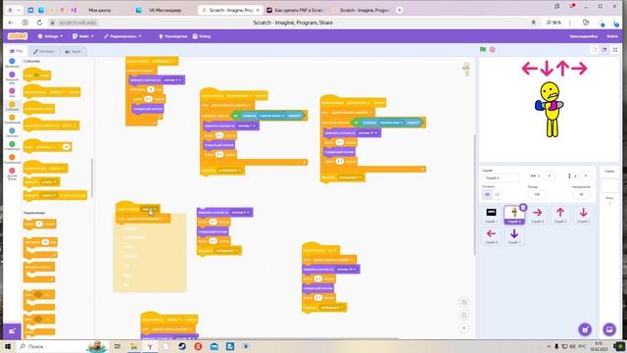Select the Events blocks category circle
The image size is (627, 353).
(x=12, y=104)
